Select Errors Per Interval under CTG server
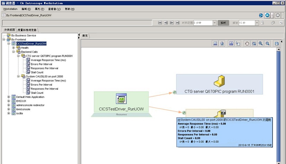This screenshot has height=164, width=286. pyautogui.click(x=41, y=64)
